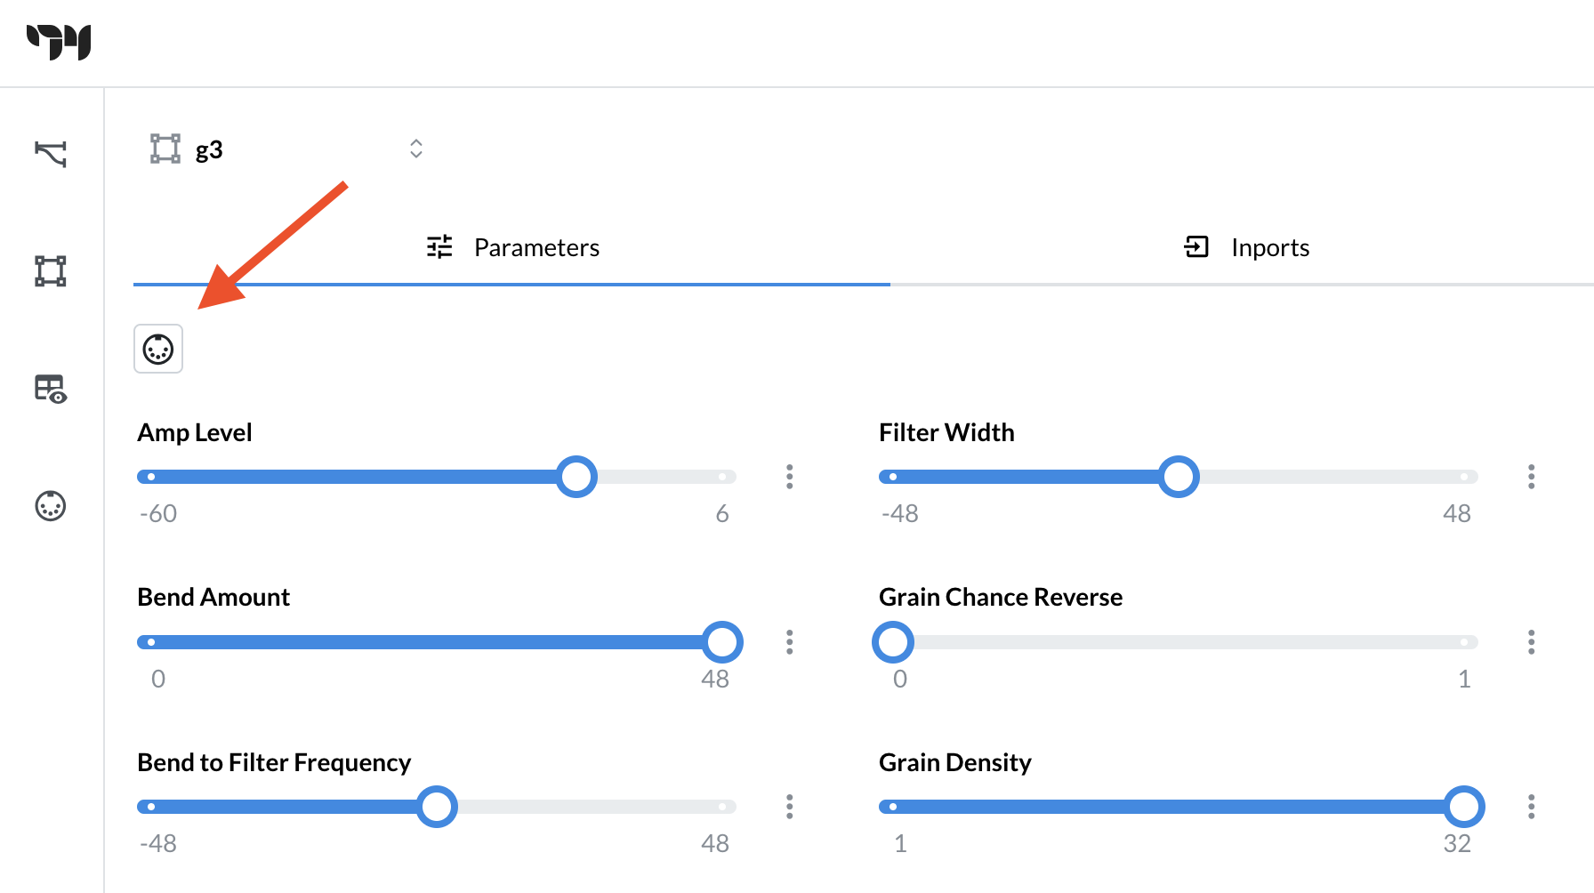This screenshot has width=1594, height=893.
Task: Click the up-down chevron of the instance picker
Action: (415, 149)
